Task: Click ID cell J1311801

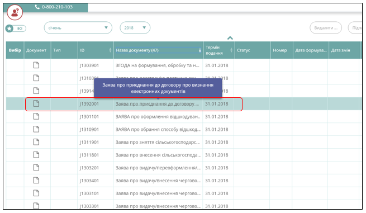Action: (89, 155)
